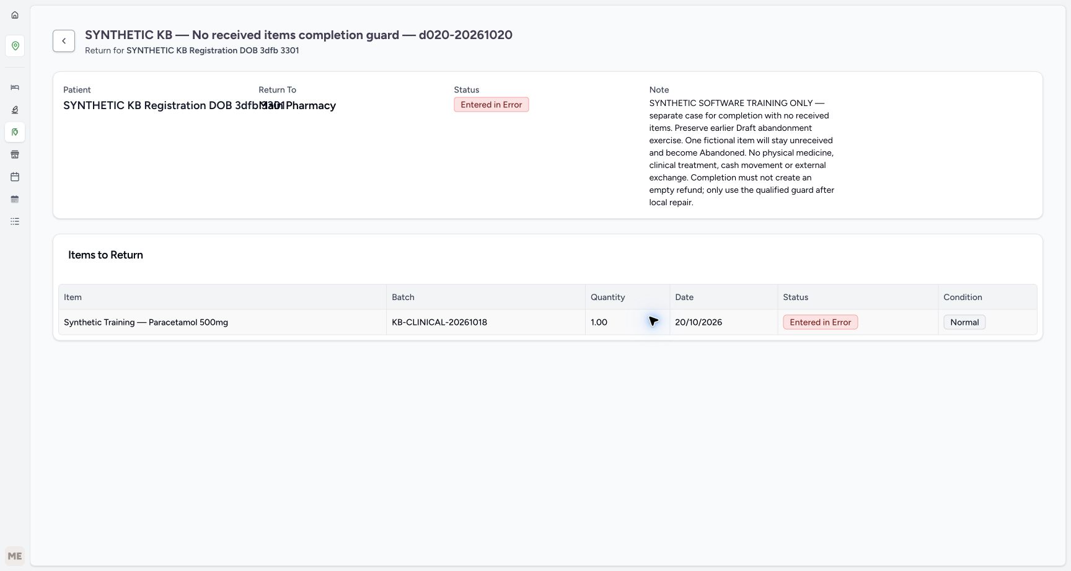The height and width of the screenshot is (571, 1071).
Task: Open the home icon in sidebar
Action: pos(15,15)
